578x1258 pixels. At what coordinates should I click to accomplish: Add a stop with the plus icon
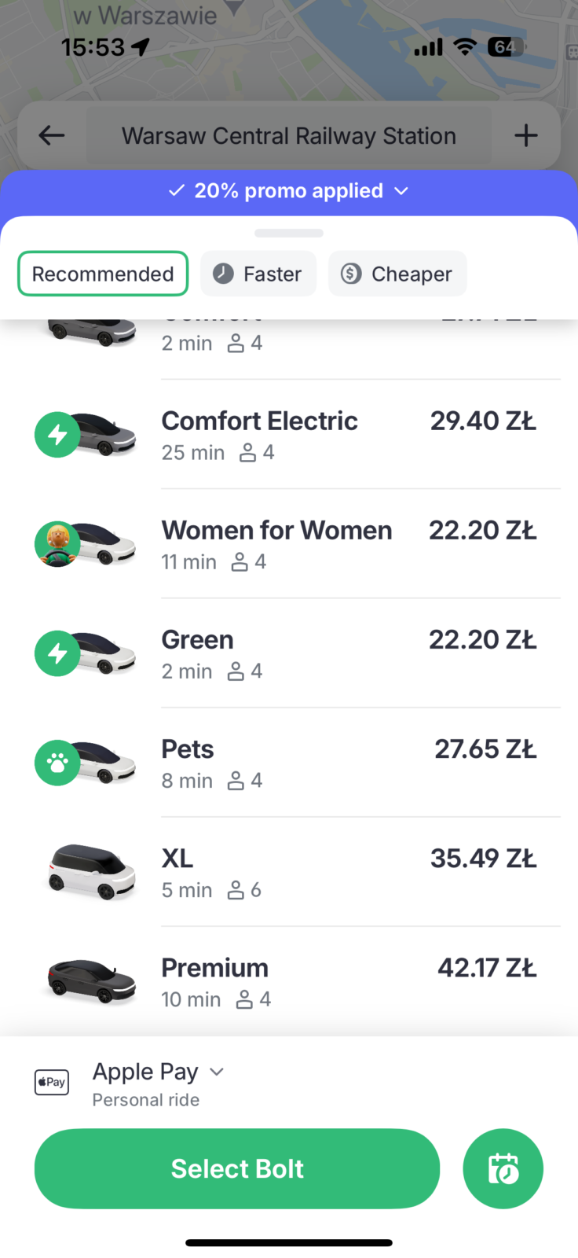click(525, 135)
